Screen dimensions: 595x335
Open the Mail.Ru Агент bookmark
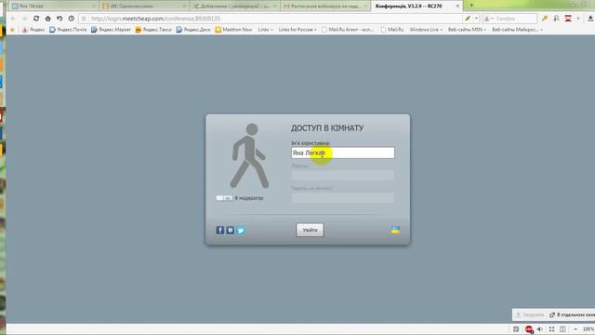[348, 29]
